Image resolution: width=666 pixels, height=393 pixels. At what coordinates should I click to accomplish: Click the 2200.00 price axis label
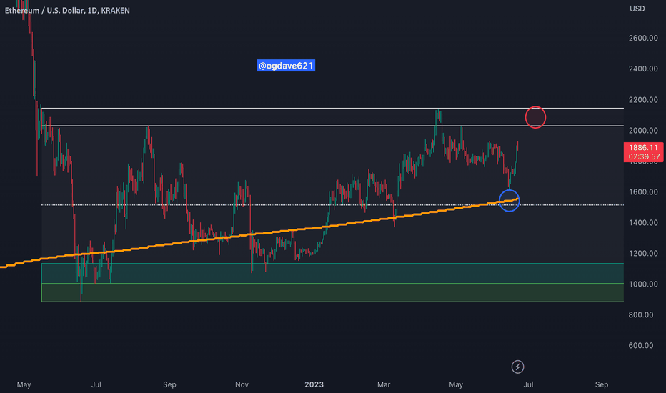tap(643, 100)
